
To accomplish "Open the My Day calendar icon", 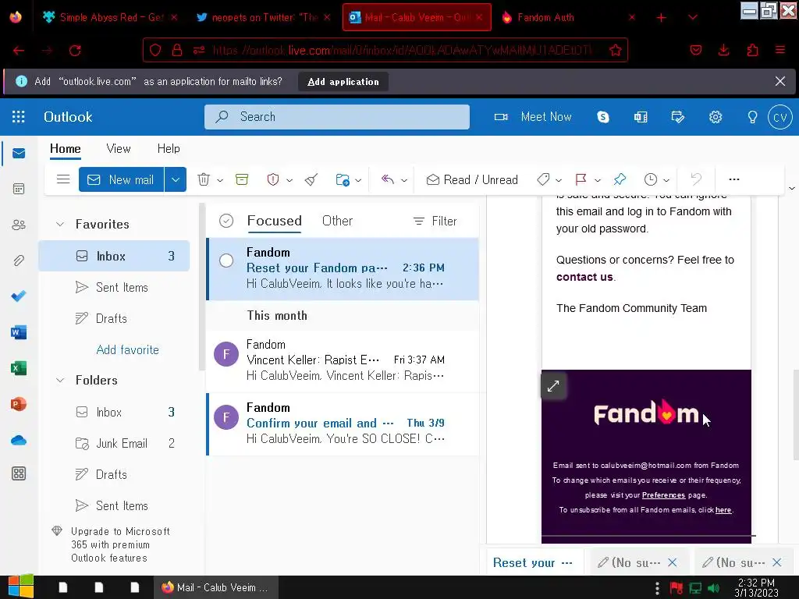I will (678, 117).
